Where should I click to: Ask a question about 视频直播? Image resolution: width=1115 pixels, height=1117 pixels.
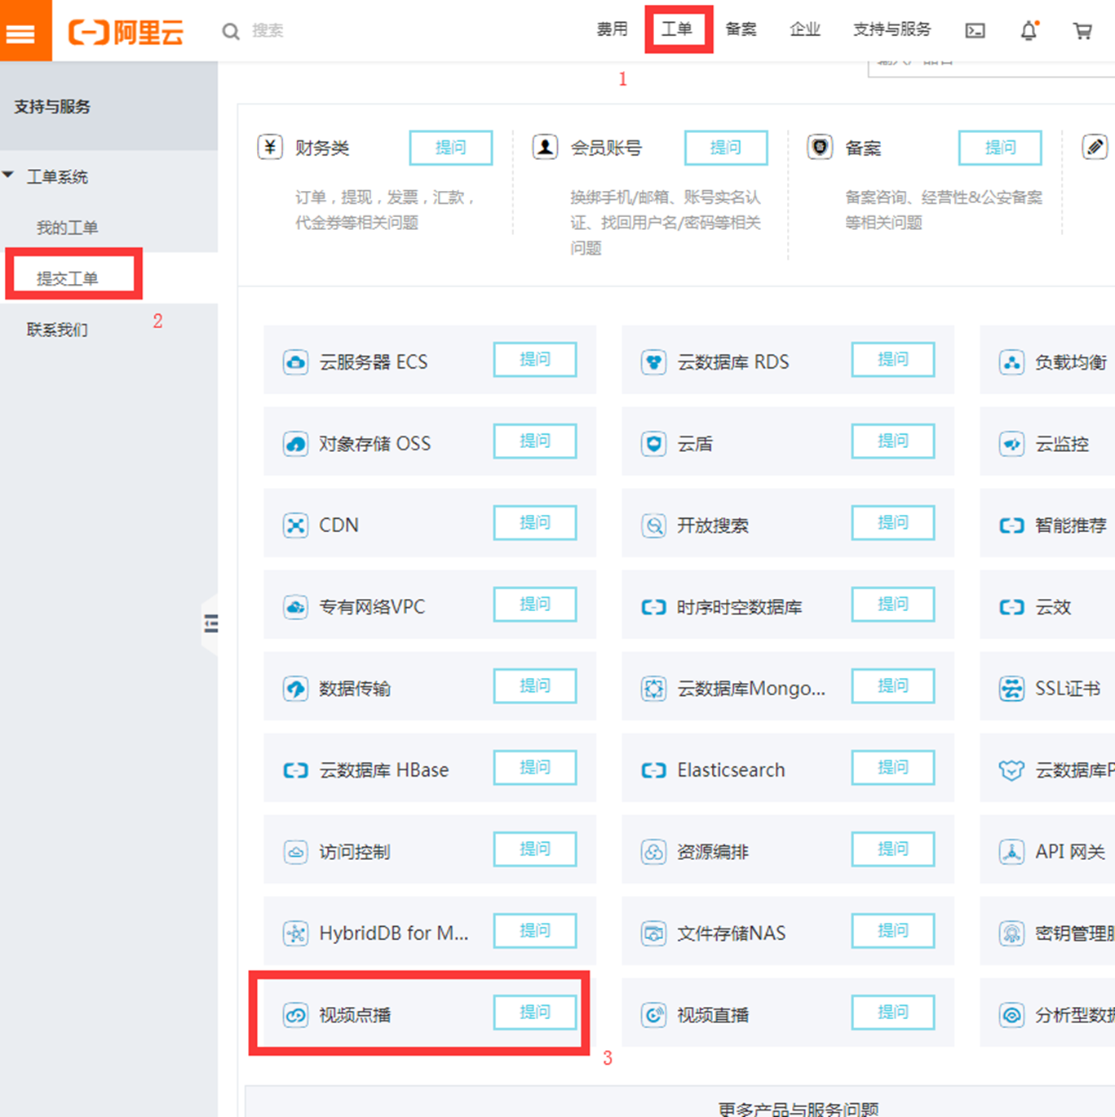(893, 1013)
